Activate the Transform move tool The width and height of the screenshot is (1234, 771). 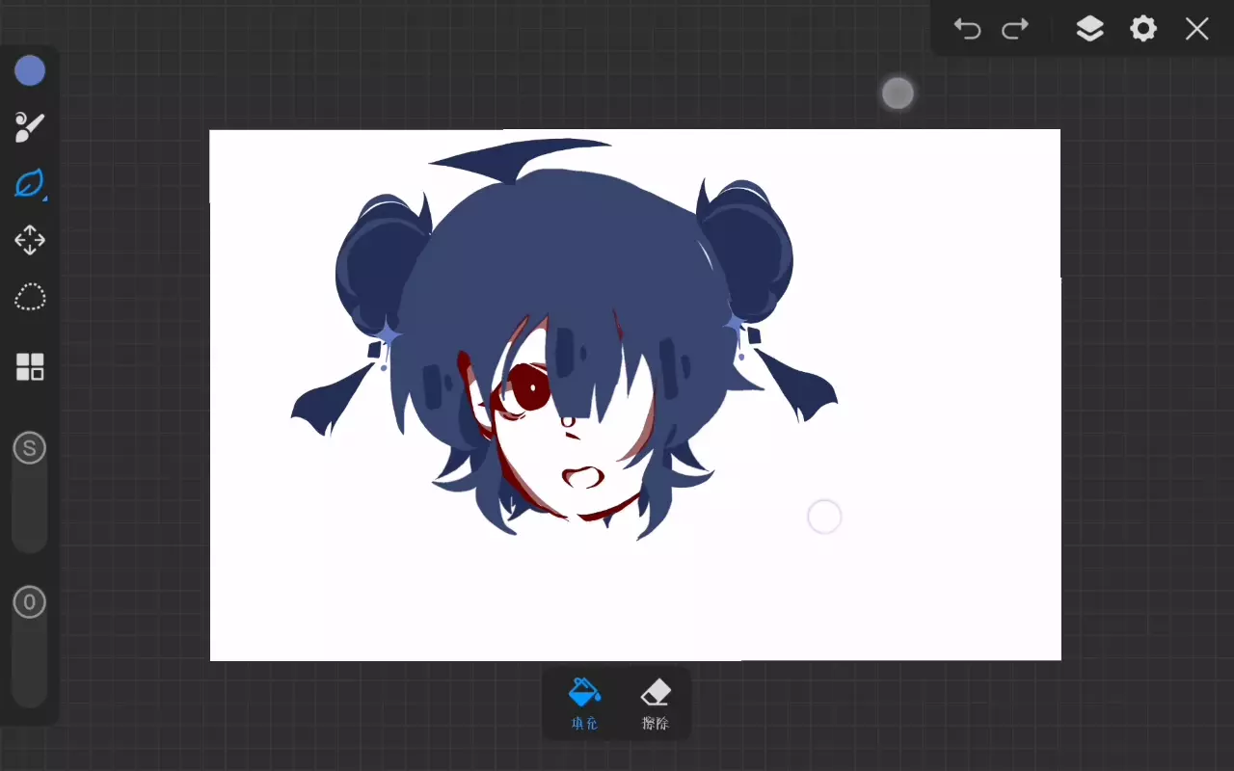30,240
